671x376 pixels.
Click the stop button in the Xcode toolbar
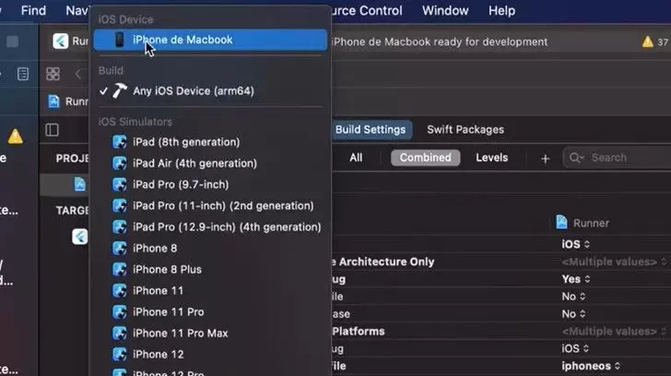point(13,41)
